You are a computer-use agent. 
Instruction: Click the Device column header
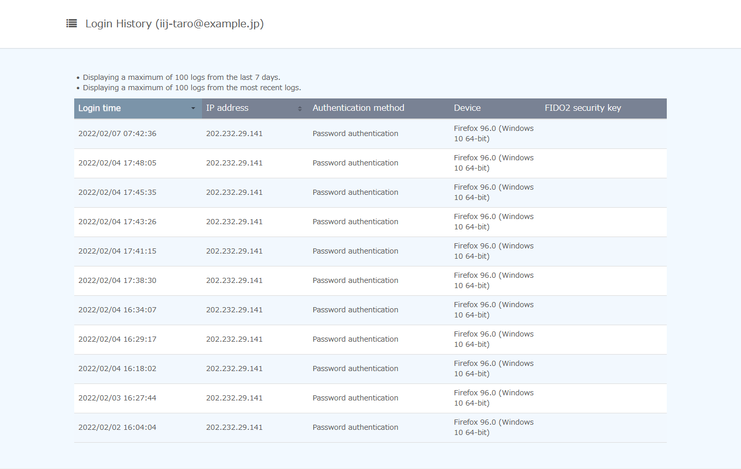point(467,108)
